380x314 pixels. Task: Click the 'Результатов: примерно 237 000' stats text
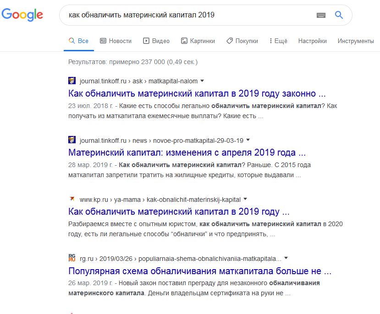pyautogui.click(x=133, y=62)
